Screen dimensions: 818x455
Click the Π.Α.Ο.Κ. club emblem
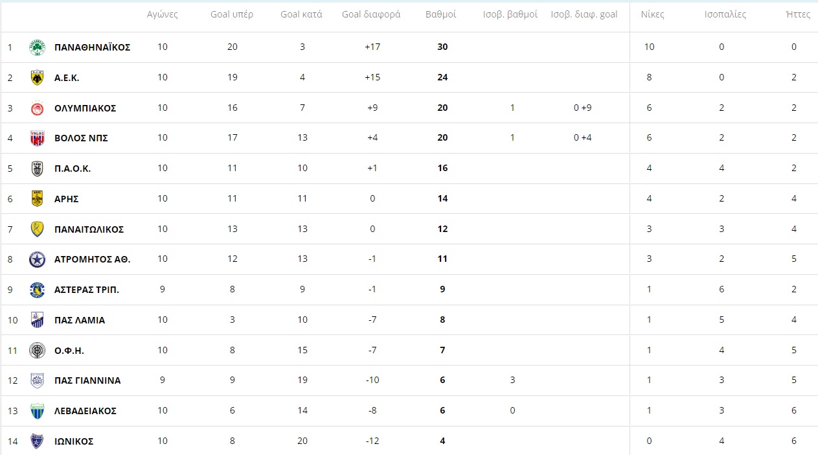38,169
